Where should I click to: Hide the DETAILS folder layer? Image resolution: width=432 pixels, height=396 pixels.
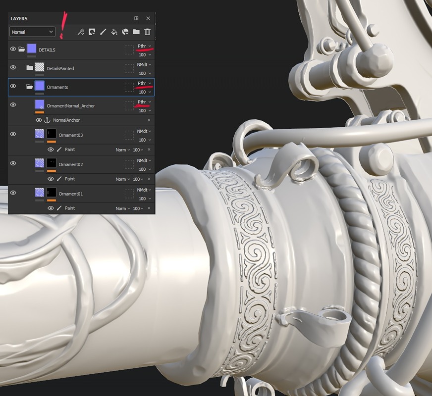(13, 49)
